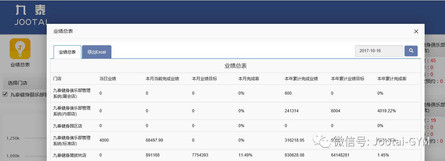Click the 64148281 yearly target cell

point(340,155)
